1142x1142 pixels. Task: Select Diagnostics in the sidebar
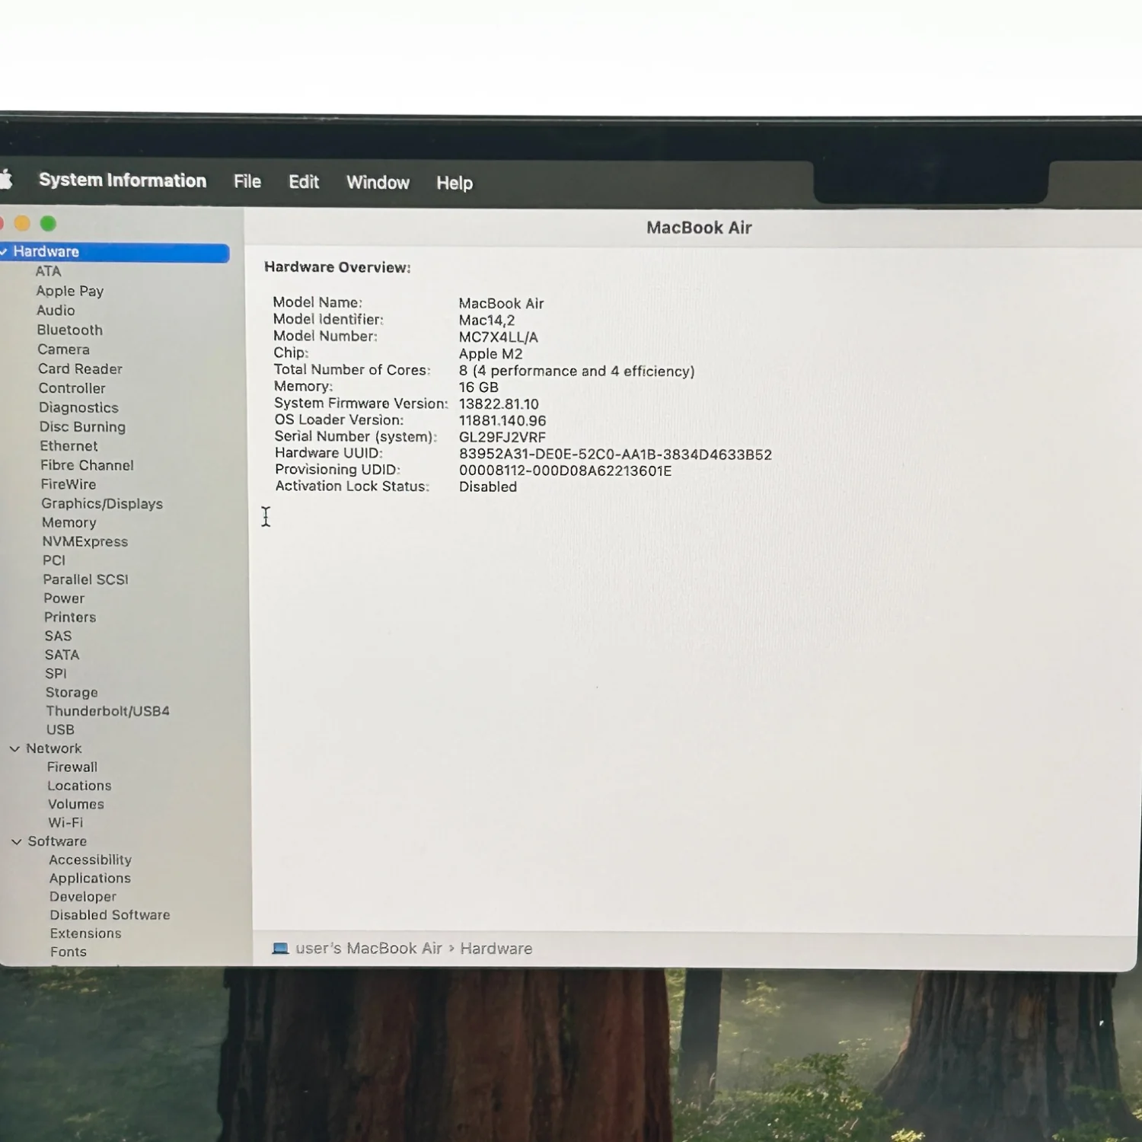point(79,408)
